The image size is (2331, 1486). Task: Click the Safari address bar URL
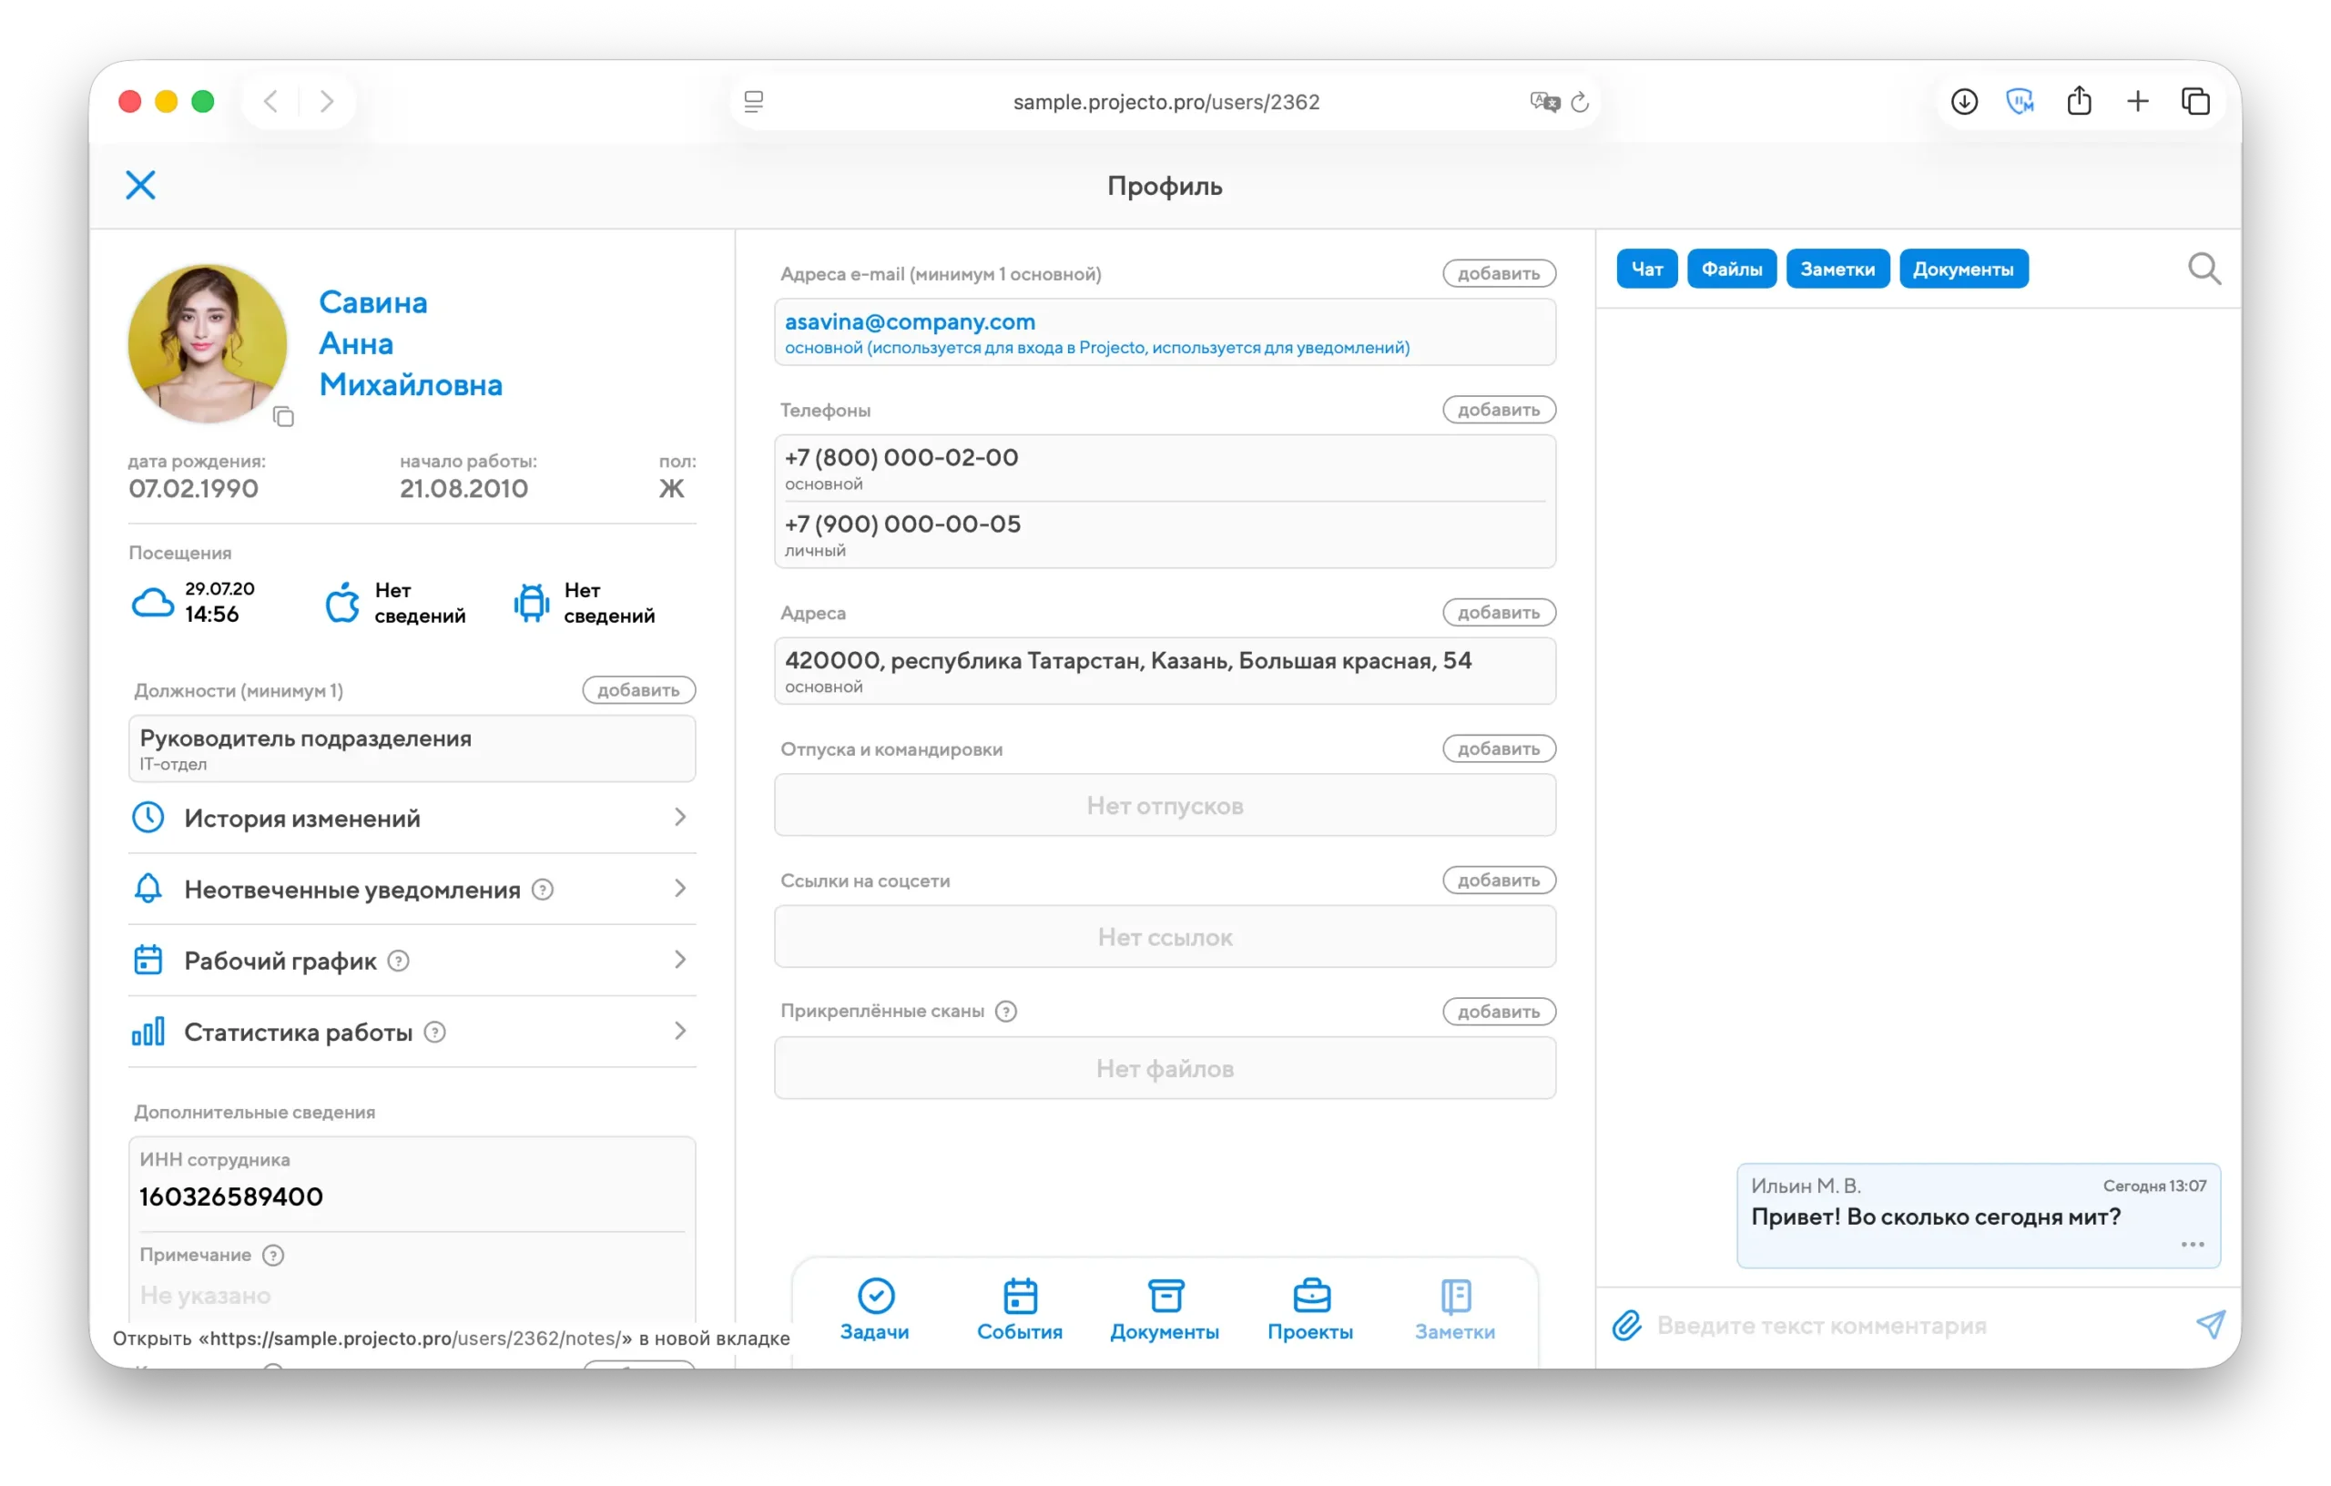point(1165,102)
